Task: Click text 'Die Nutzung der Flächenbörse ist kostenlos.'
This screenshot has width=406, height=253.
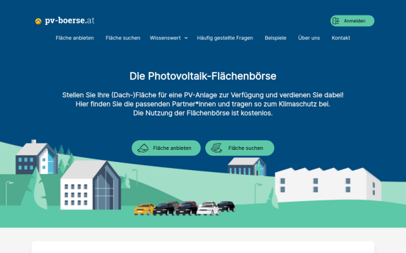Action: [203, 113]
